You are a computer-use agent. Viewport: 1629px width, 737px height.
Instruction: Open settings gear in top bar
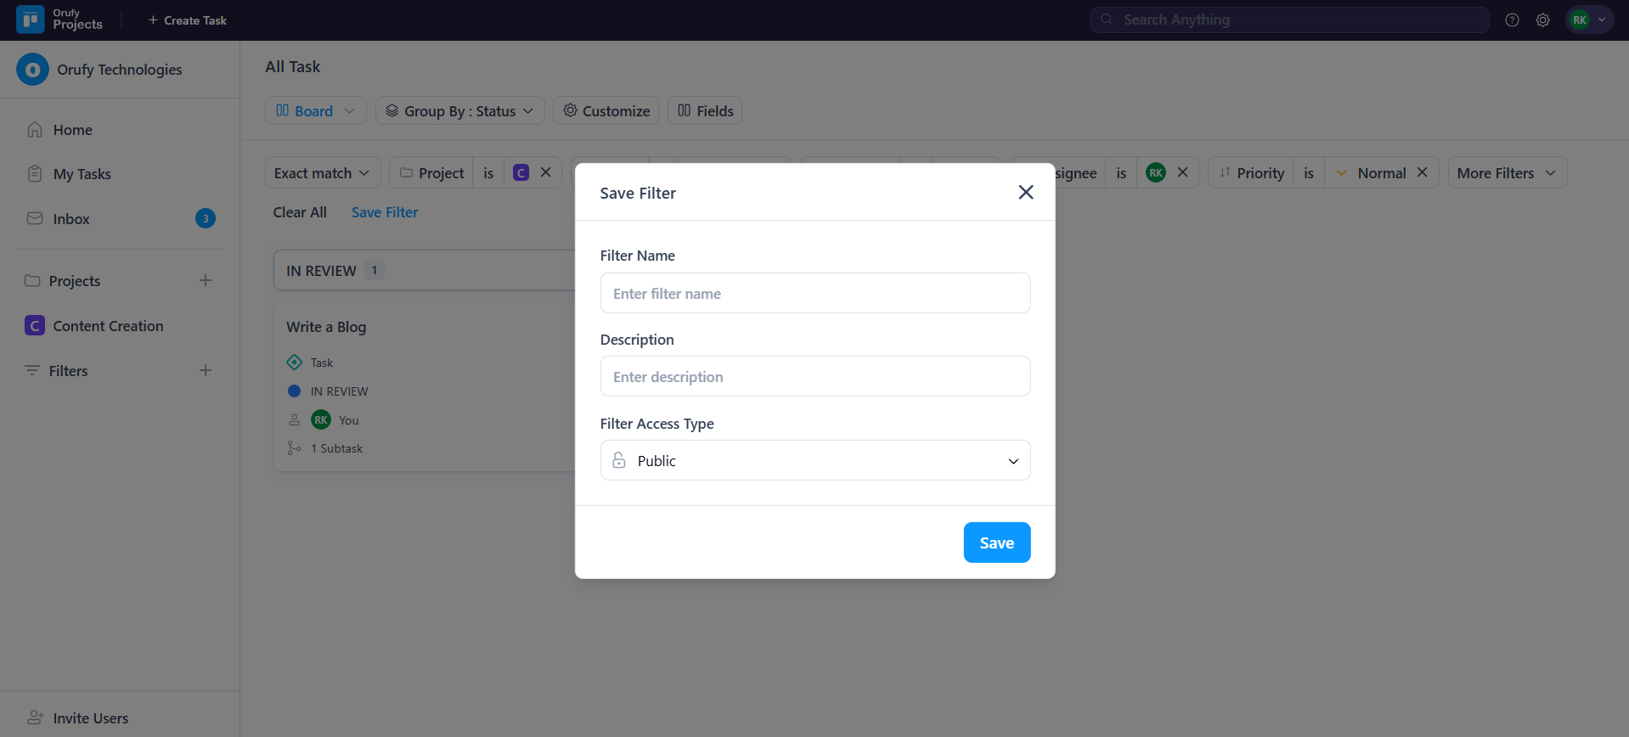pyautogui.click(x=1542, y=20)
